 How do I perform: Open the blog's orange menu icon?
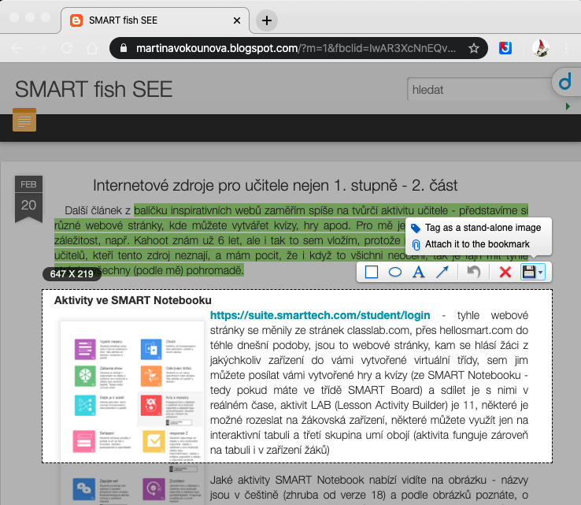(x=24, y=120)
